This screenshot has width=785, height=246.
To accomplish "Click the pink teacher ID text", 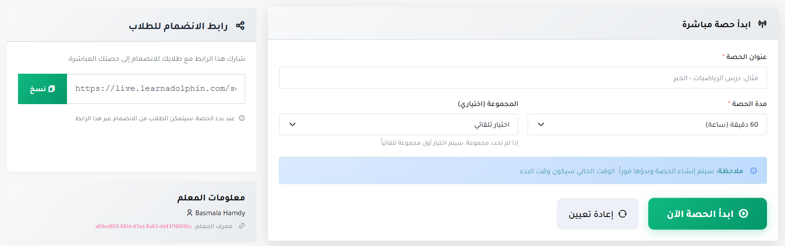I will [x=144, y=227].
